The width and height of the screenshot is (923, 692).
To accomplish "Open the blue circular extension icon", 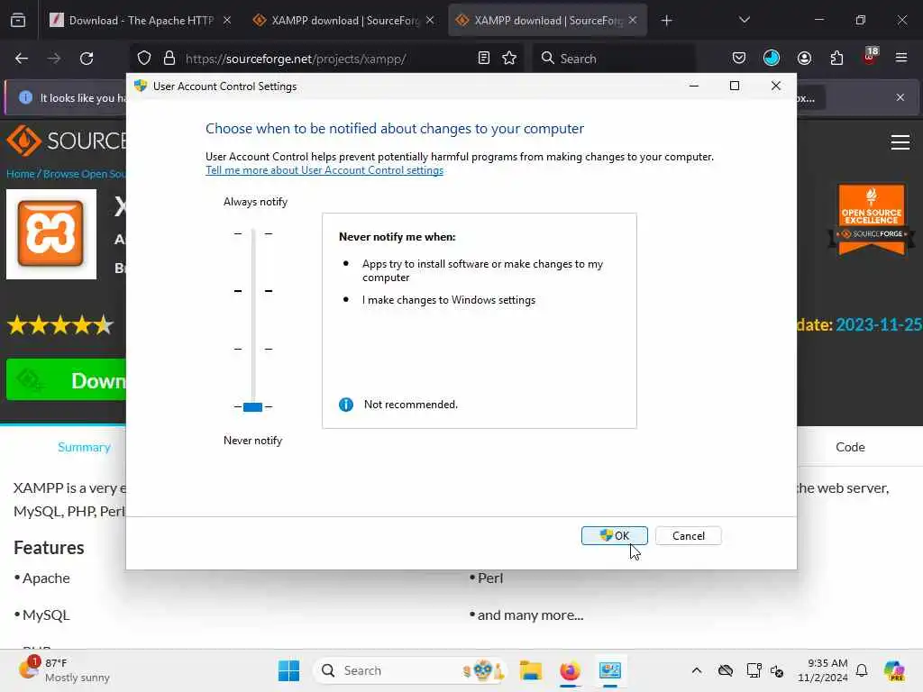I will (x=772, y=59).
